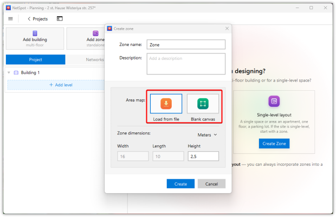The width and height of the screenshot is (336, 217).
Task: Select Building 1 in the project tree
Action: pyautogui.click(x=30, y=72)
